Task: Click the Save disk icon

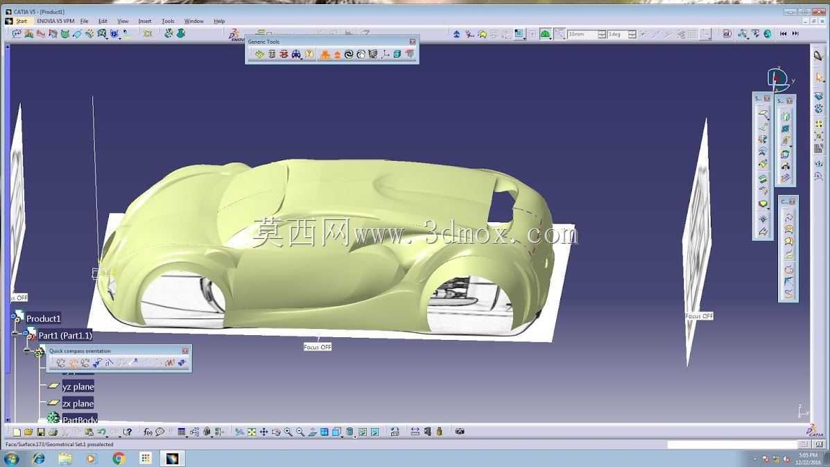Action: (41, 432)
